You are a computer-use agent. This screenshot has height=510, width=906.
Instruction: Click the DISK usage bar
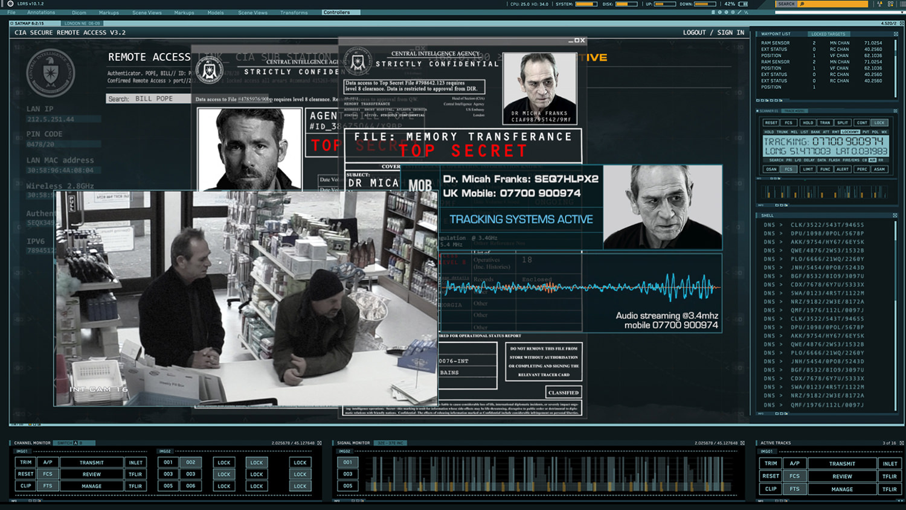[626, 4]
